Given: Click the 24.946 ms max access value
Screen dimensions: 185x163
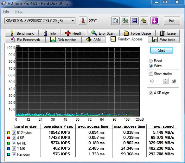Looking at the screenshot, I should (130, 148).
